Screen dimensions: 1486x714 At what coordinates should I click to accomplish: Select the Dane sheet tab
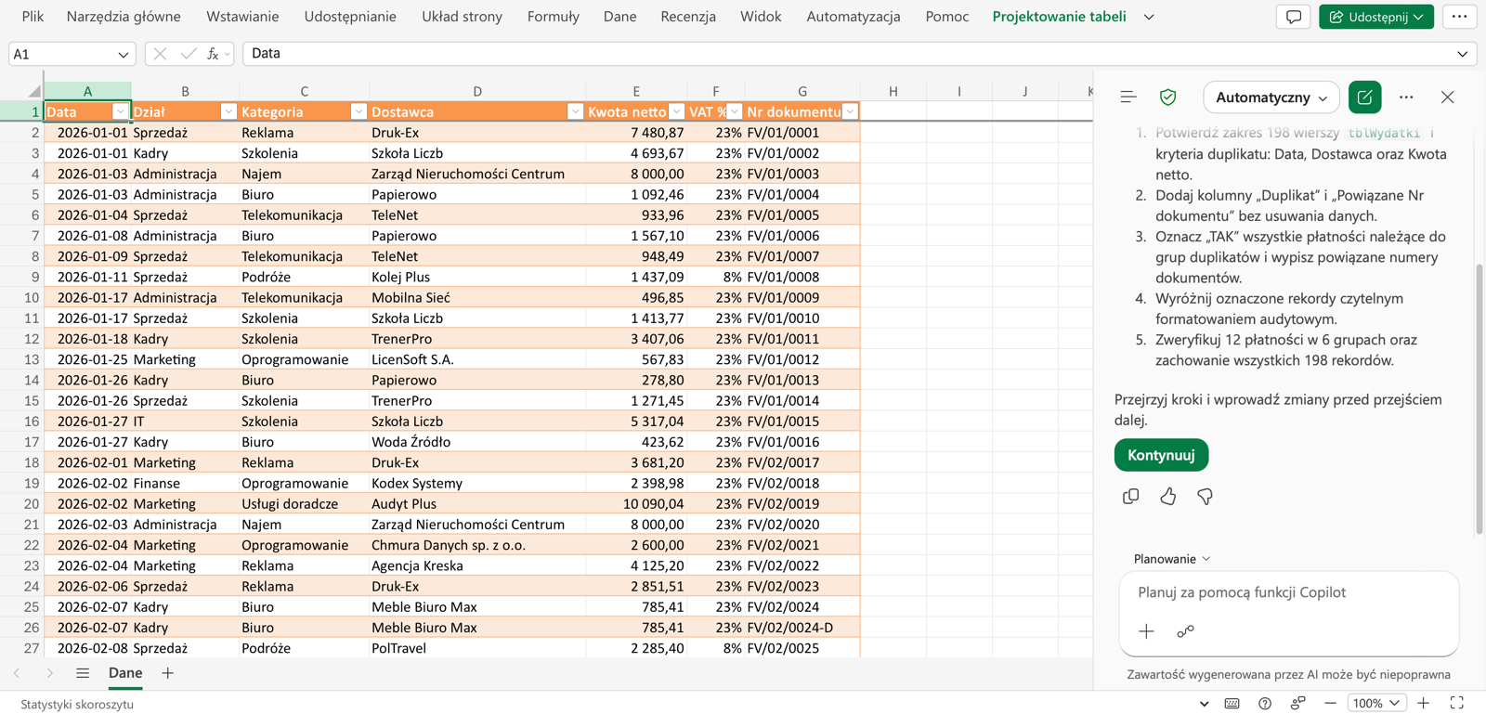coord(125,673)
